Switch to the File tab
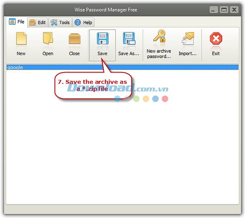The width and height of the screenshot is (245, 218). (17, 22)
